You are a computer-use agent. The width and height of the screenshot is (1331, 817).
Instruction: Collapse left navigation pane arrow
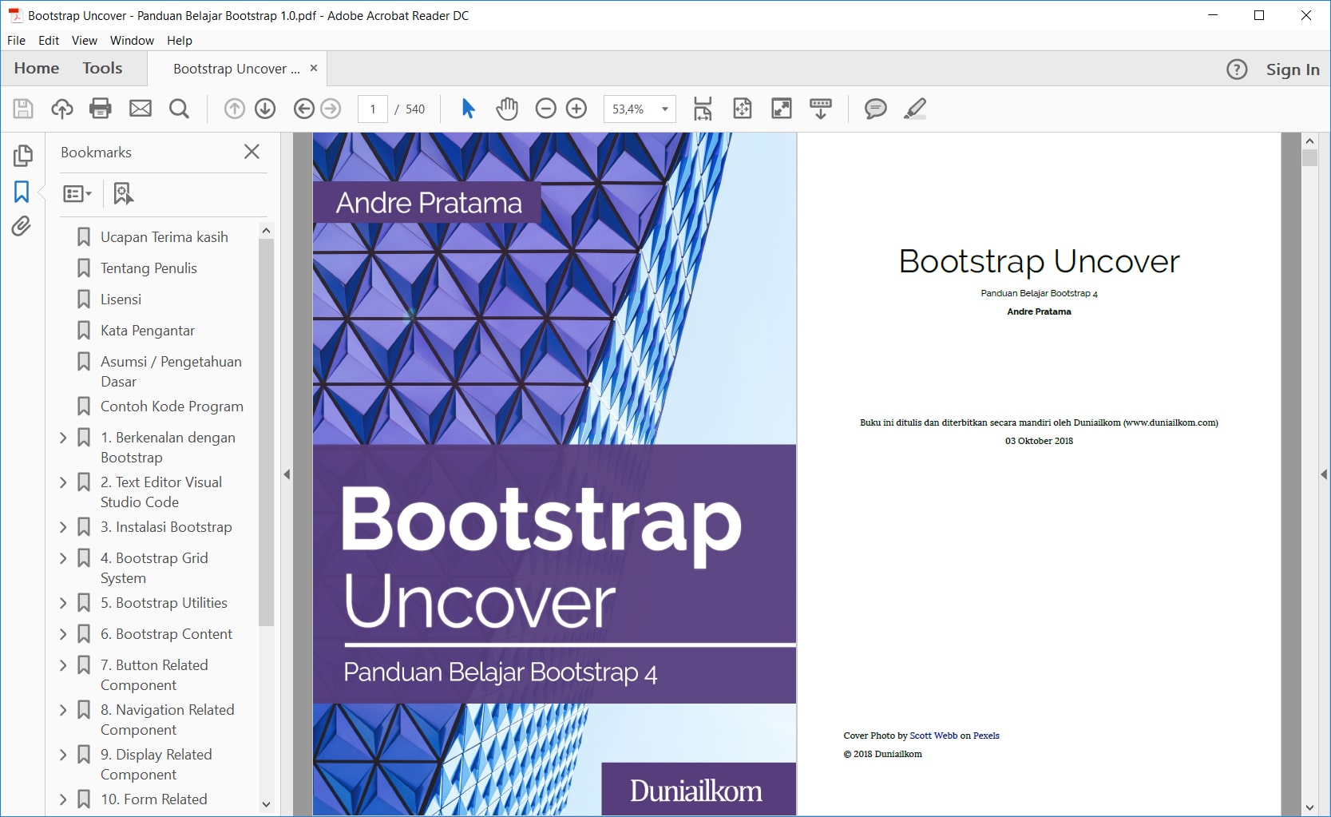tap(287, 474)
